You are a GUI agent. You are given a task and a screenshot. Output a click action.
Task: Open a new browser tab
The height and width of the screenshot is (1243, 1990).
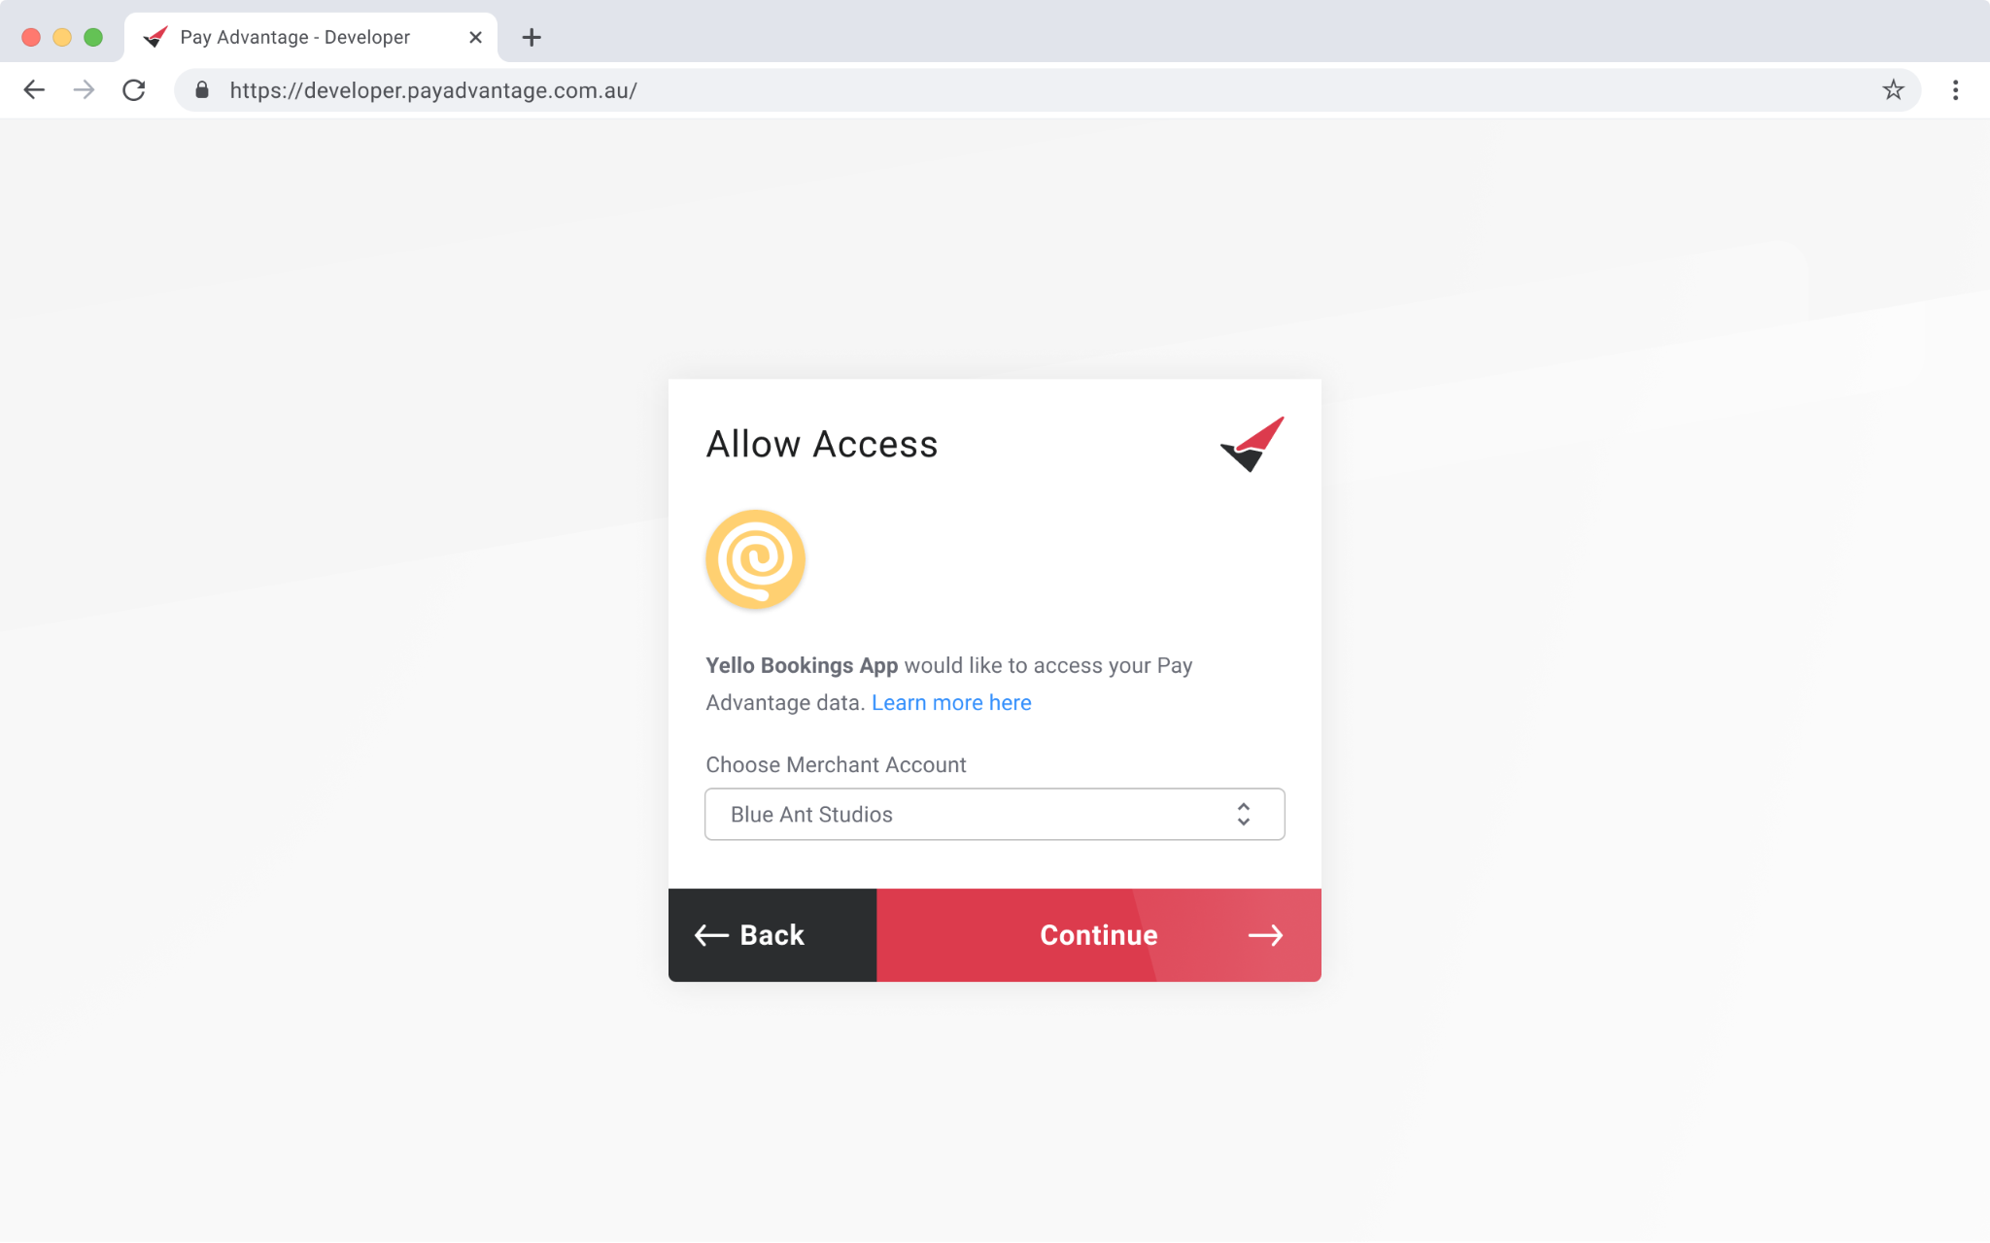[531, 38]
